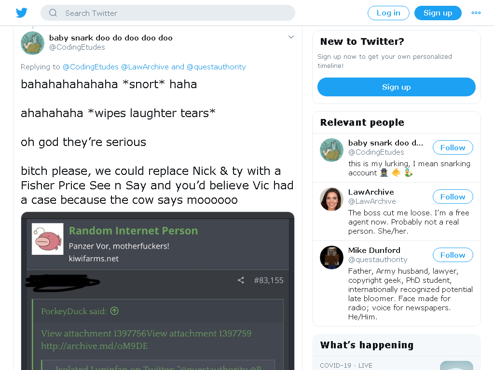This screenshot has width=494, height=370.
Task: Click the share icon in embedded post
Action: (x=241, y=280)
